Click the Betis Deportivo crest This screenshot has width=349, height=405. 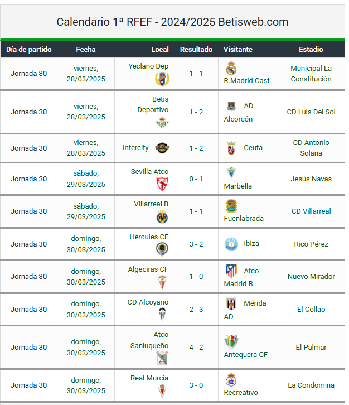162,122
